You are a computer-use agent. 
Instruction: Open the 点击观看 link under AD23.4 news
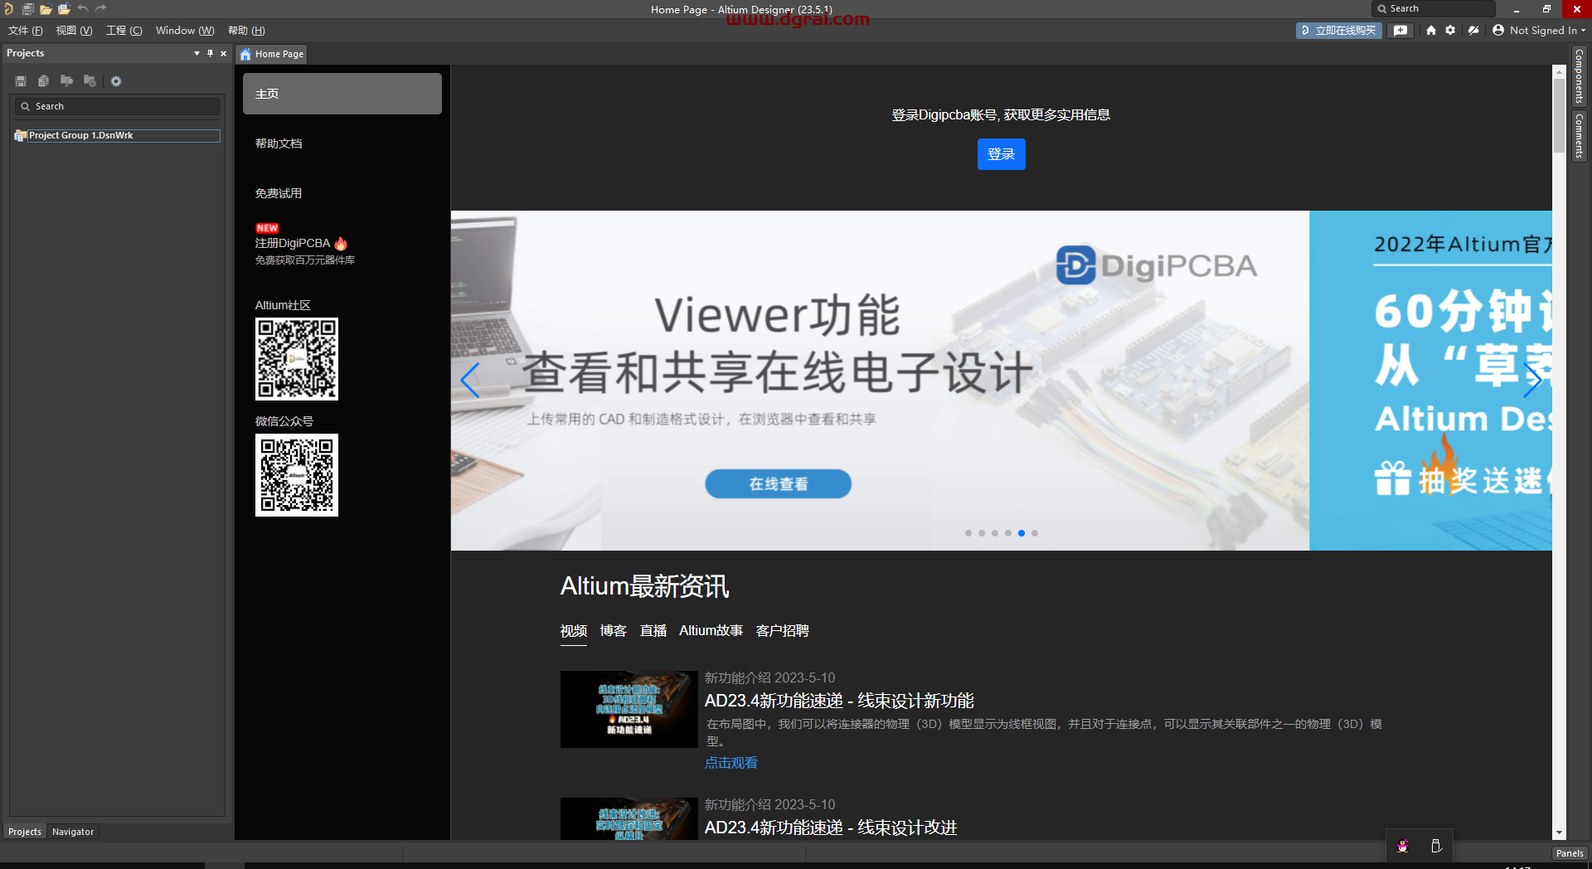tap(730, 763)
